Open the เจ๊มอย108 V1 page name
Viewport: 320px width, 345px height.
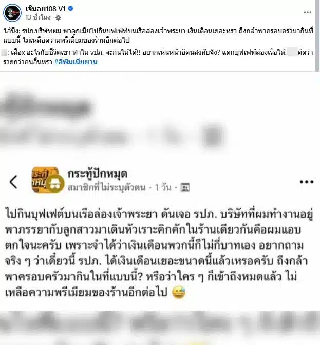click(x=45, y=9)
